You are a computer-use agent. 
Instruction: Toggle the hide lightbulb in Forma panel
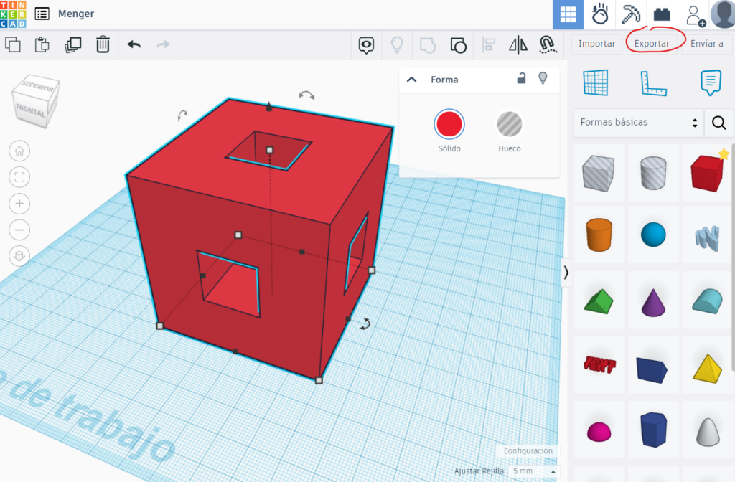[543, 78]
